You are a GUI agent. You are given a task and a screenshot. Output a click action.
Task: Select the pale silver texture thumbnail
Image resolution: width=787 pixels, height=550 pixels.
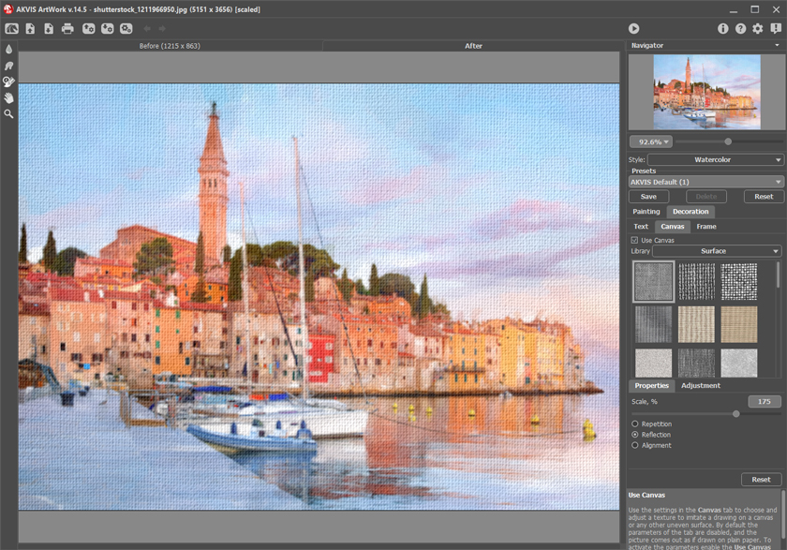tap(739, 363)
